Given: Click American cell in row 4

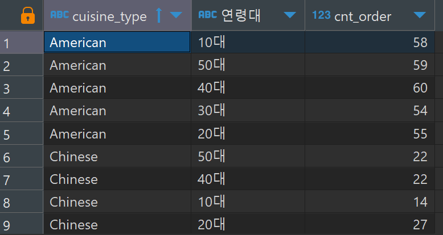Looking at the screenshot, I should click(x=117, y=111).
